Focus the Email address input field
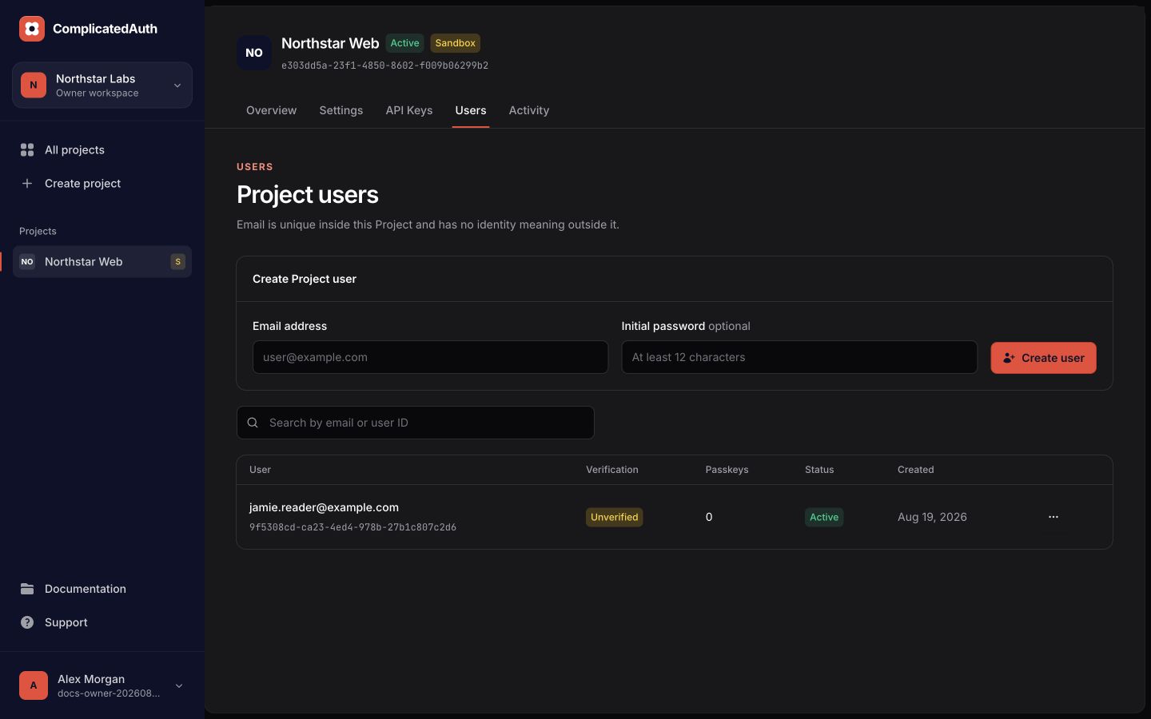The image size is (1151, 719). pos(430,357)
